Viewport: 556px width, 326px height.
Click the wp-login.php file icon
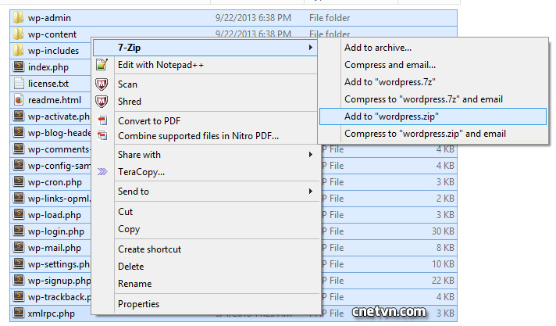(19, 231)
